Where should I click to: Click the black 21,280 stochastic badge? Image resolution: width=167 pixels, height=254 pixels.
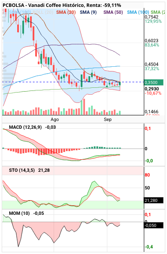click(153, 201)
